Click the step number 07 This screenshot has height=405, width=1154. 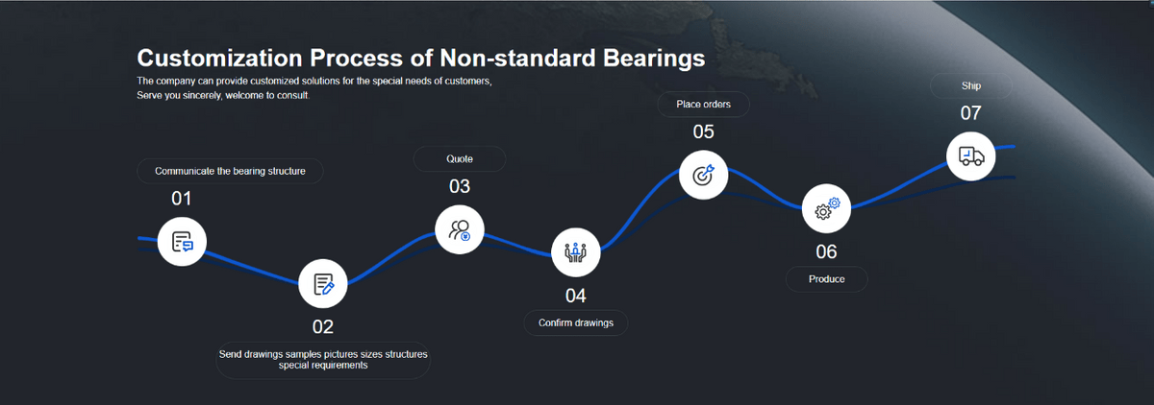pos(970,113)
